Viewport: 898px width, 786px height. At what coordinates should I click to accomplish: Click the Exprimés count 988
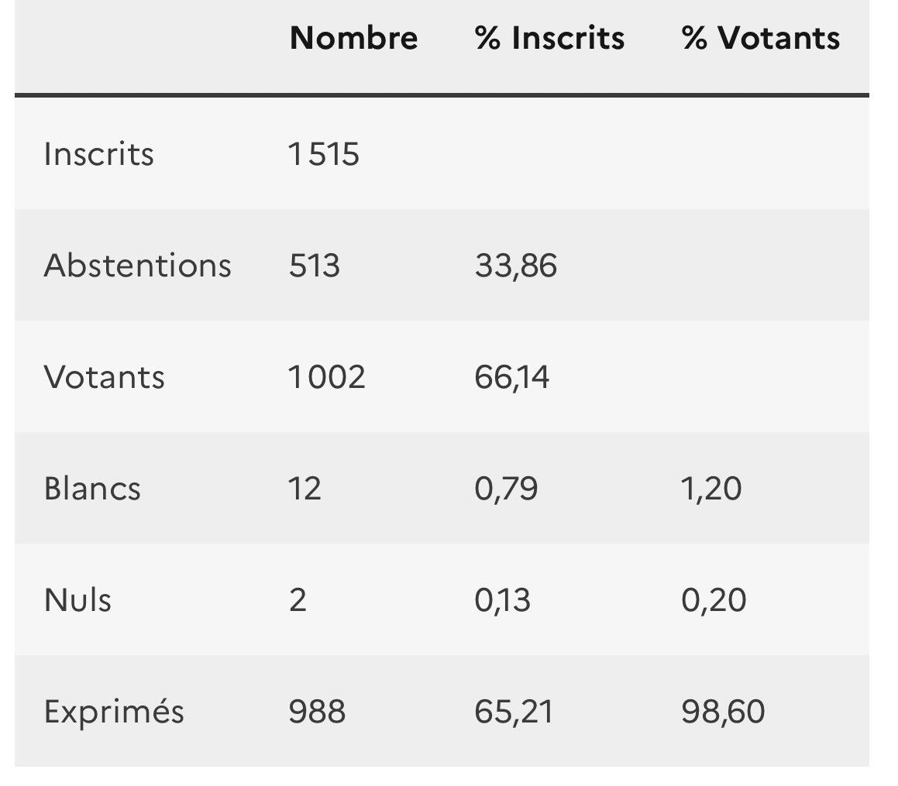317,712
